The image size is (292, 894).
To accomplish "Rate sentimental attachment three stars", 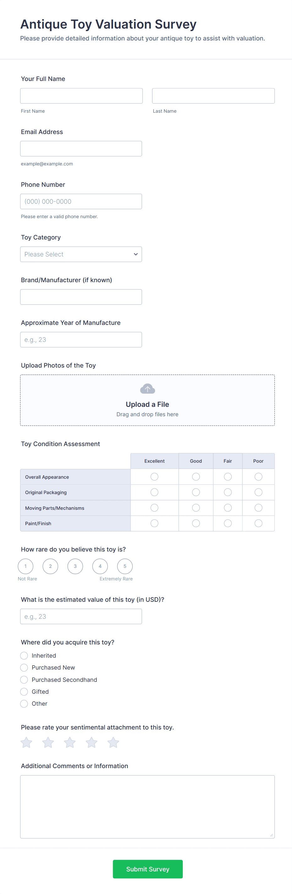I will pyautogui.click(x=70, y=742).
